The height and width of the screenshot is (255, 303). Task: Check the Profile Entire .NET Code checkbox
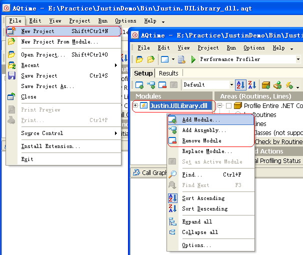[229, 105]
